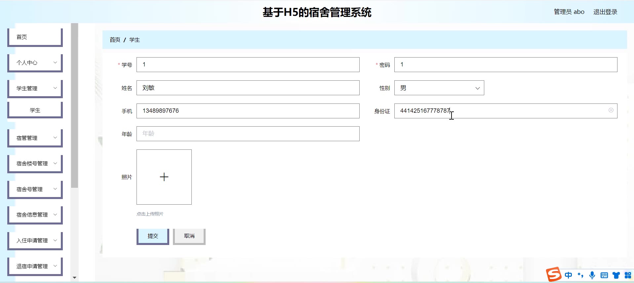The height and width of the screenshot is (283, 634).
Task: Open the 性别 gender dropdown
Action: coord(439,88)
